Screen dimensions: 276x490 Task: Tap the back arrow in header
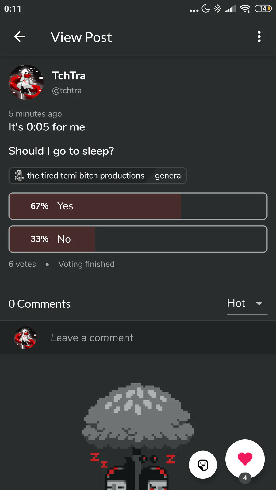click(x=20, y=37)
